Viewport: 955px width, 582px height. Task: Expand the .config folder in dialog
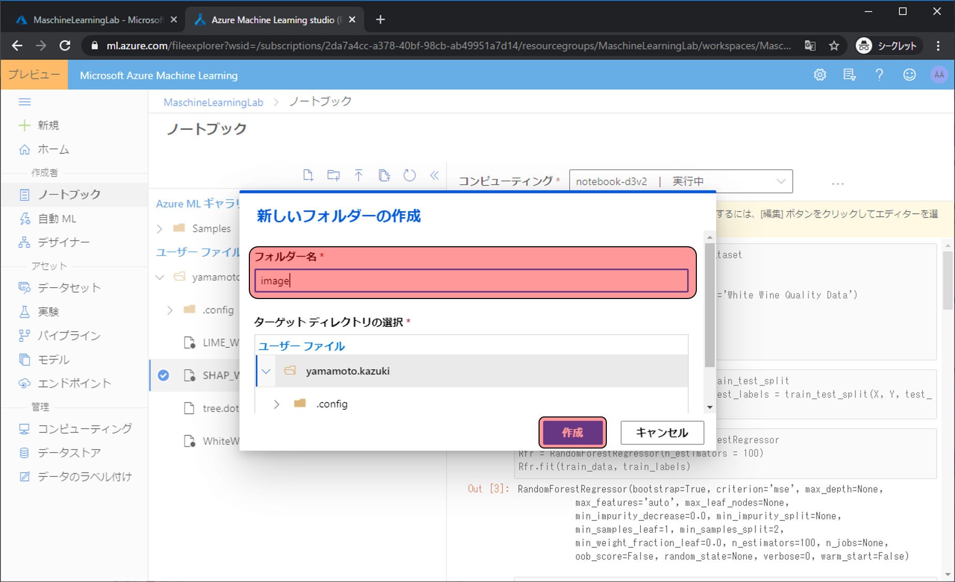[276, 404]
